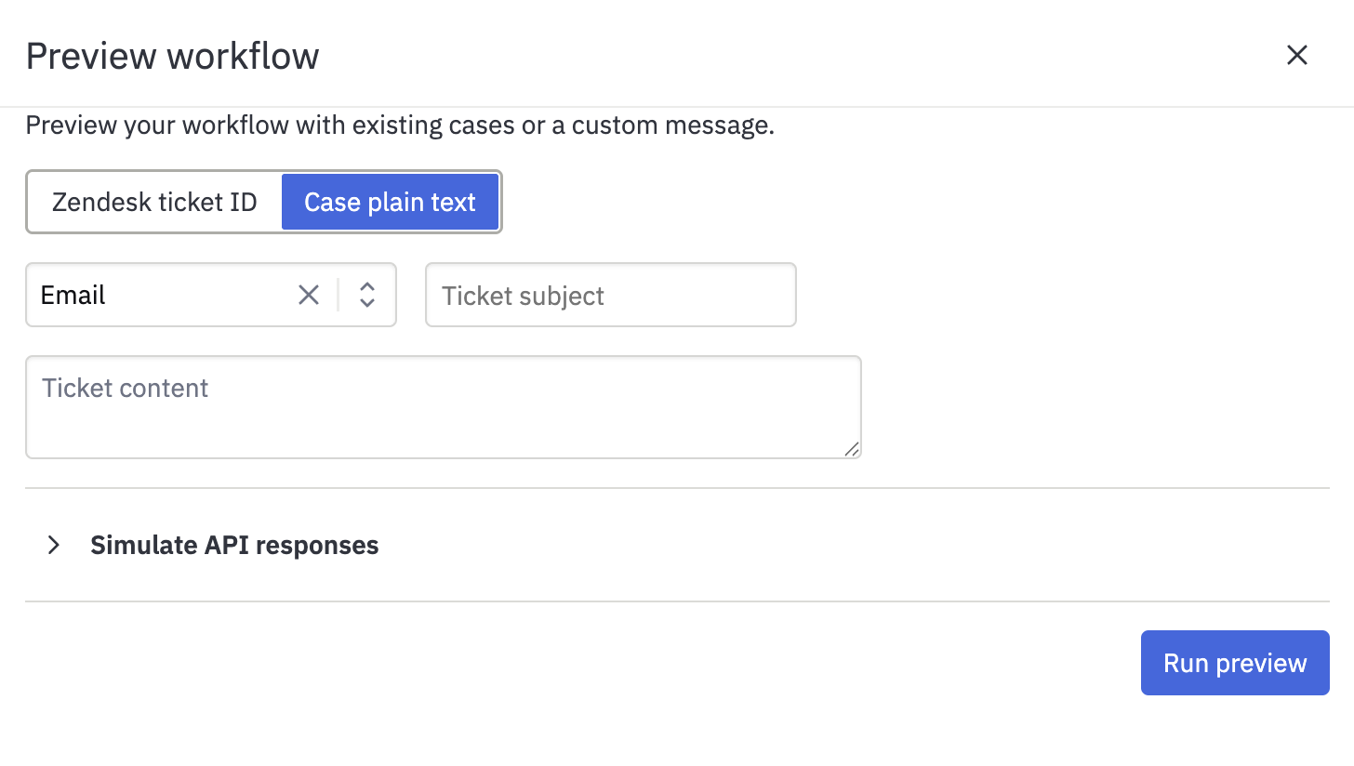Select the Case plain text option
The height and width of the screenshot is (766, 1354).
point(390,202)
